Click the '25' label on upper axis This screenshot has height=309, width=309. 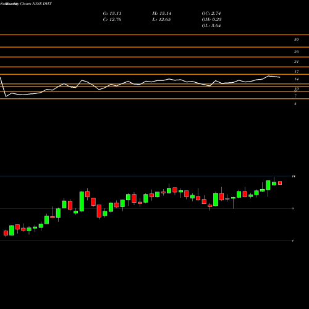[296, 52]
